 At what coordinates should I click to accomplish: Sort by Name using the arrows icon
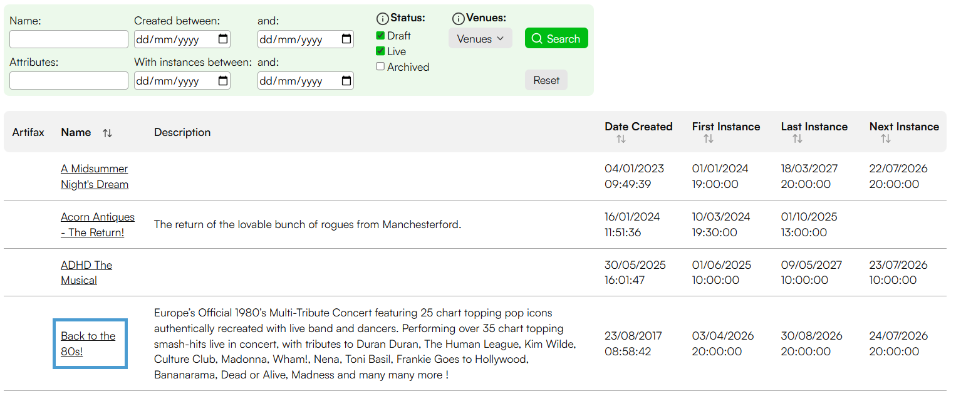(x=108, y=133)
